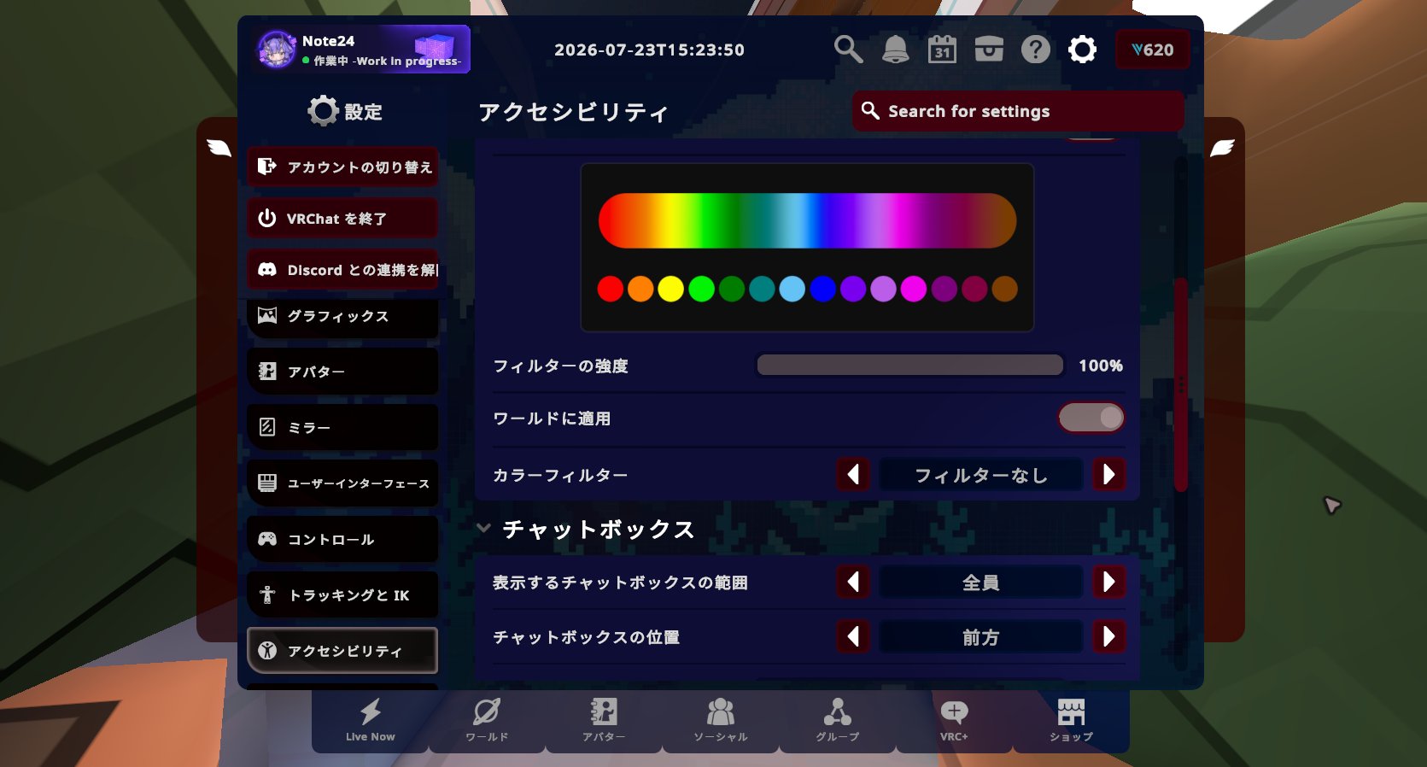Click the left arrow for カラーフィルター
Viewport: 1427px width, 767px height.
click(x=853, y=474)
